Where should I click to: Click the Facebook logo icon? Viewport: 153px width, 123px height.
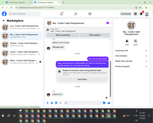4,14
